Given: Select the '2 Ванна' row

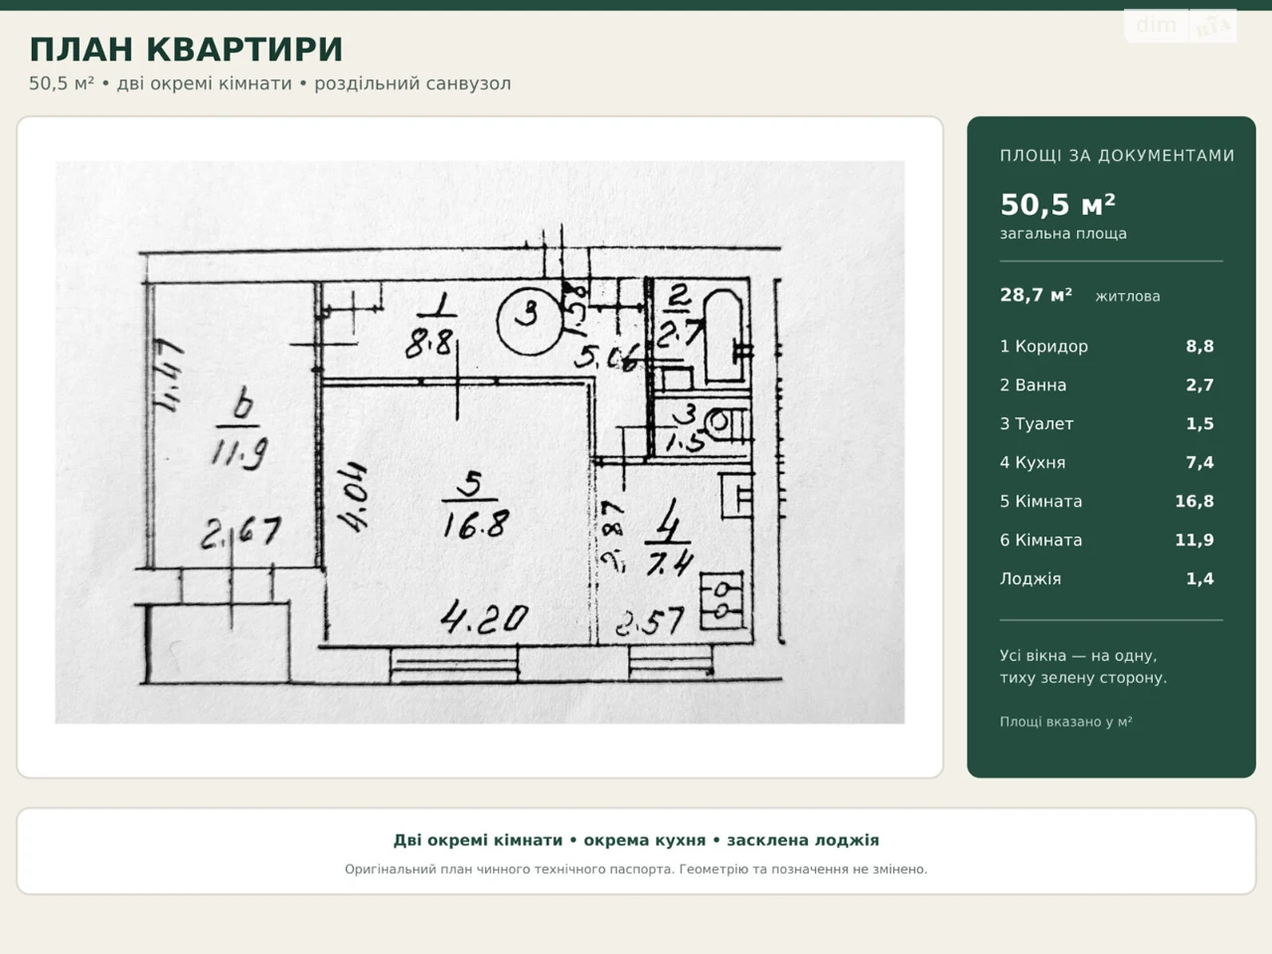Looking at the screenshot, I should 1107,385.
